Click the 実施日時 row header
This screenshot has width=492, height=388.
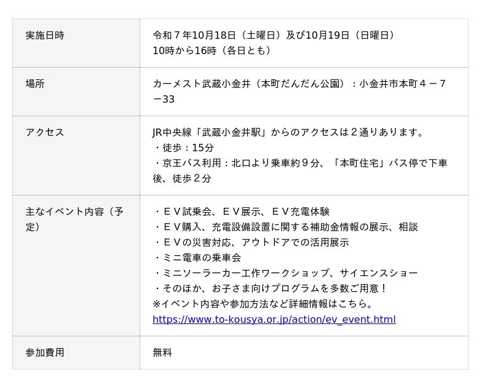pos(45,36)
